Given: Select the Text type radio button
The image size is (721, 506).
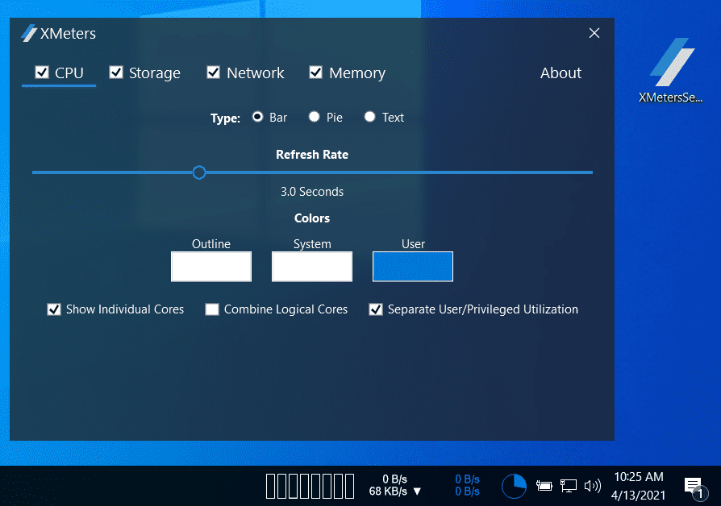Looking at the screenshot, I should click(369, 117).
